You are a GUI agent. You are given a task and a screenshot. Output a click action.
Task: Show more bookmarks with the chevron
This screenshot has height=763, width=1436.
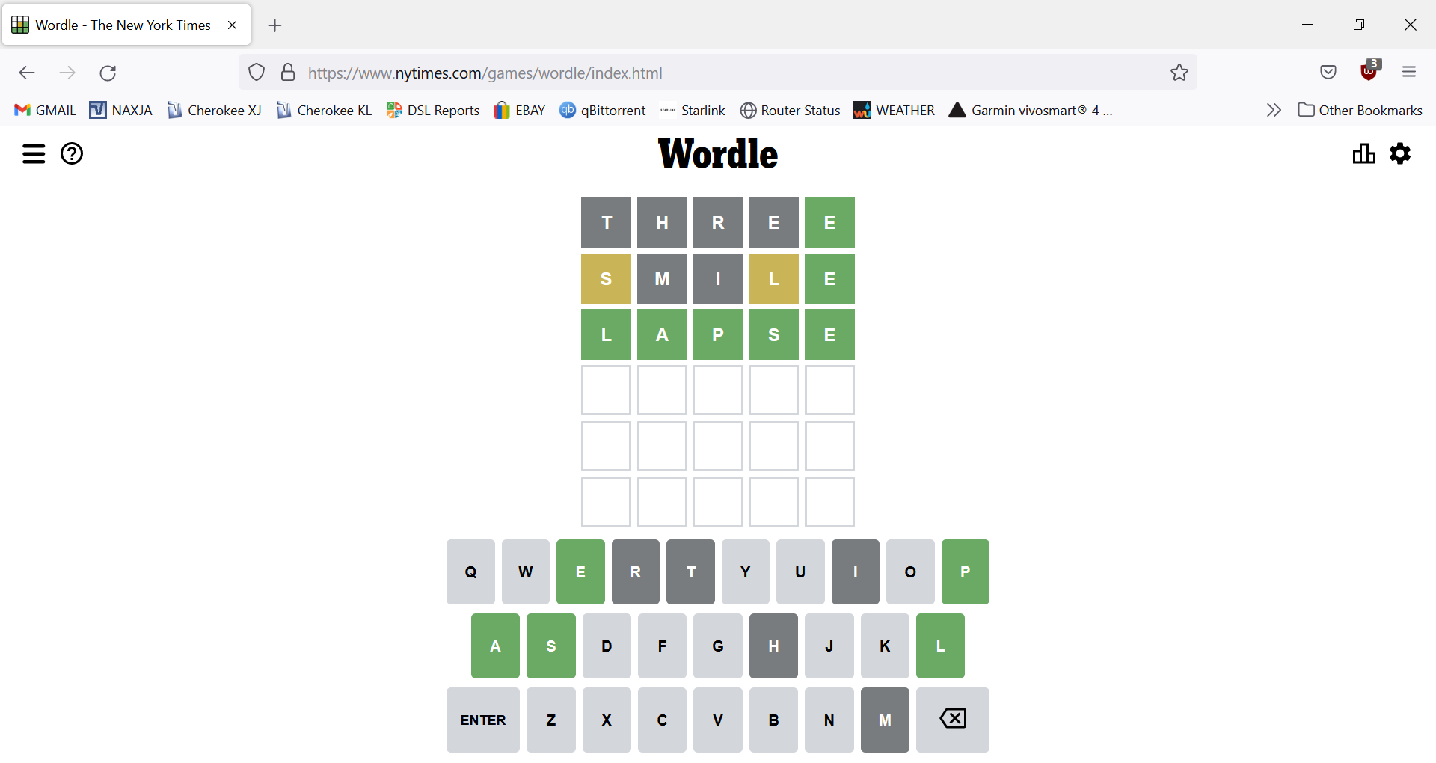[1274, 111]
